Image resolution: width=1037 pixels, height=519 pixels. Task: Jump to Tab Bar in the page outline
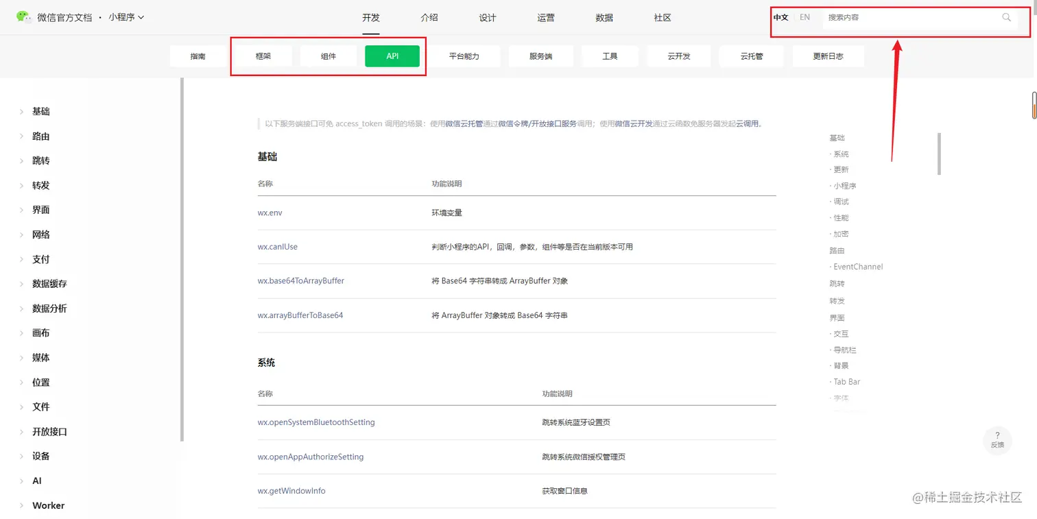click(x=847, y=382)
